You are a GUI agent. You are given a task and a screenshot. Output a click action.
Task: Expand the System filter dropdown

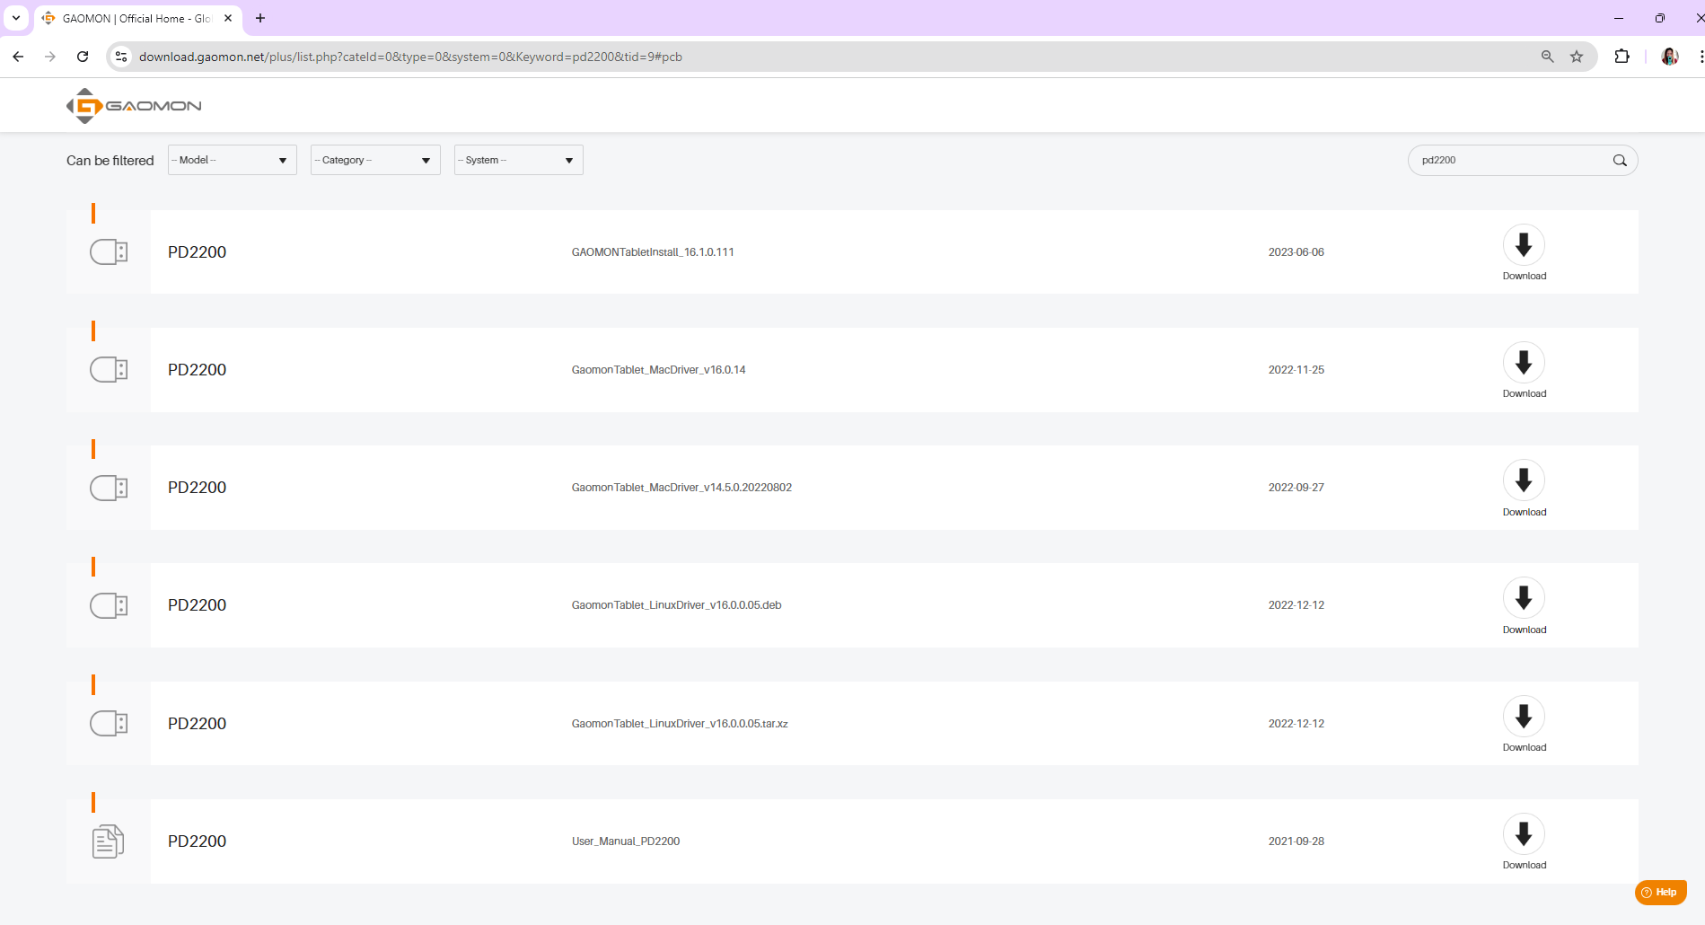tap(519, 160)
